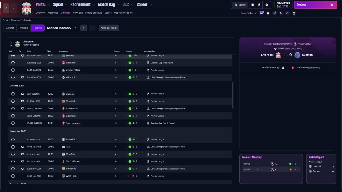This screenshot has height=192, width=342.
Task: Click the Everton badge in the match score panel
Action: (x=297, y=55)
